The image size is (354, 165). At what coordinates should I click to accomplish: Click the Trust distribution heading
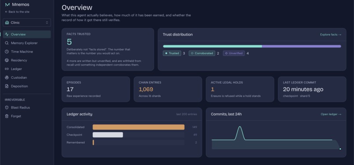(178, 35)
